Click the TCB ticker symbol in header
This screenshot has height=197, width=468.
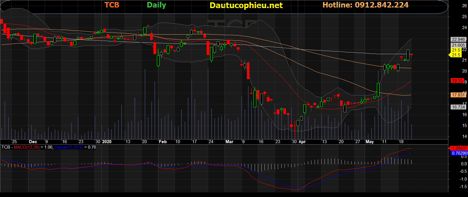112,5
